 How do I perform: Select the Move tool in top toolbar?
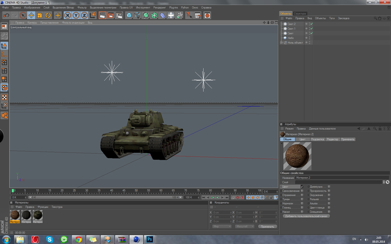31,15
